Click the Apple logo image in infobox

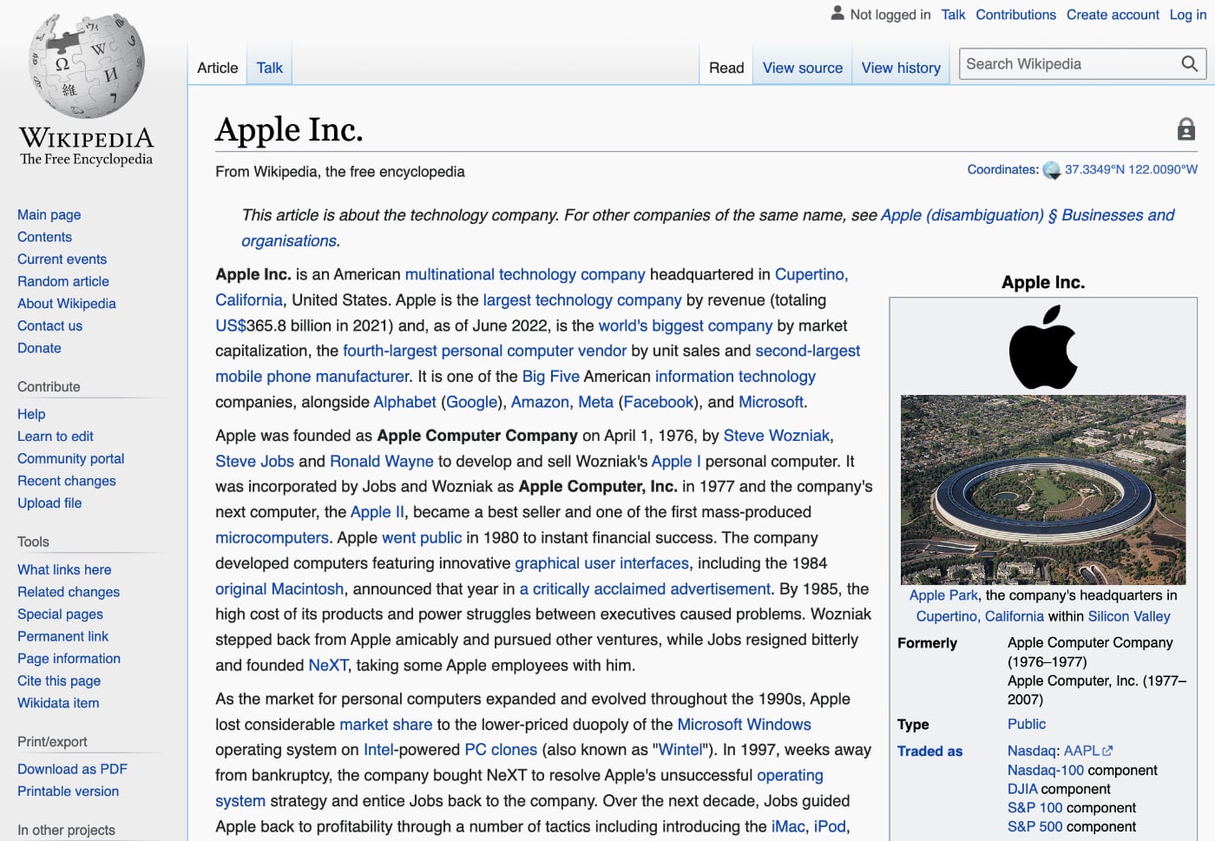pyautogui.click(x=1043, y=347)
